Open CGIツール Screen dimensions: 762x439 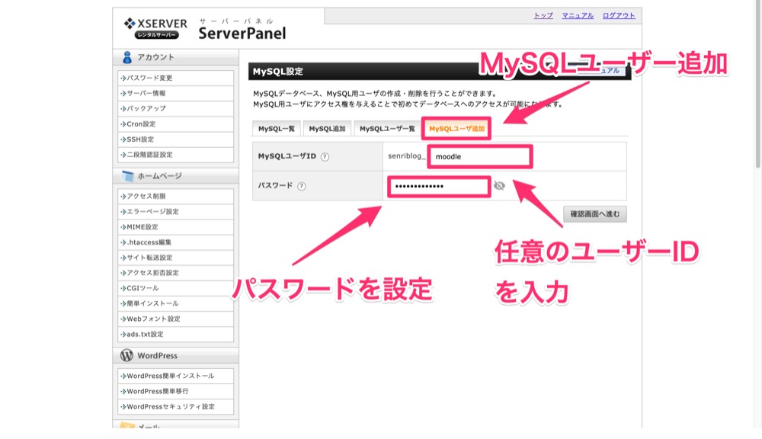pyautogui.click(x=175, y=288)
